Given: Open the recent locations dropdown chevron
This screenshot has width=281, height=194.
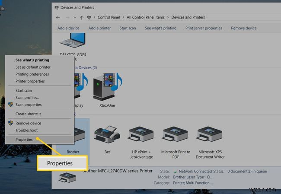Looking at the screenshot, I should (75, 18).
